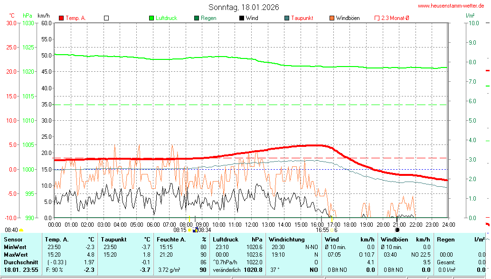The width and height of the screenshot is (491, 279).
Task: Click the orange Windböen legend square
Action: point(332,18)
